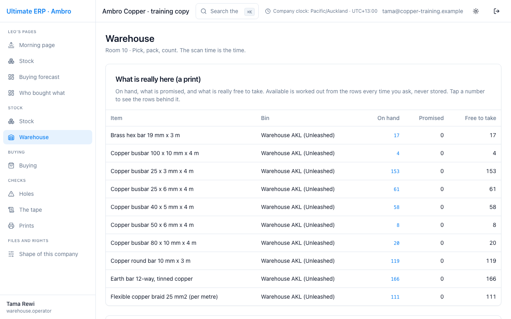The height and width of the screenshot is (319, 511).
Task: Open on-hand 111 for Flexible copper braid
Action: tap(395, 297)
